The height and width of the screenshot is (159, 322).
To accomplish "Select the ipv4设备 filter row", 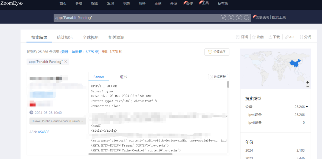I will 276,115.
